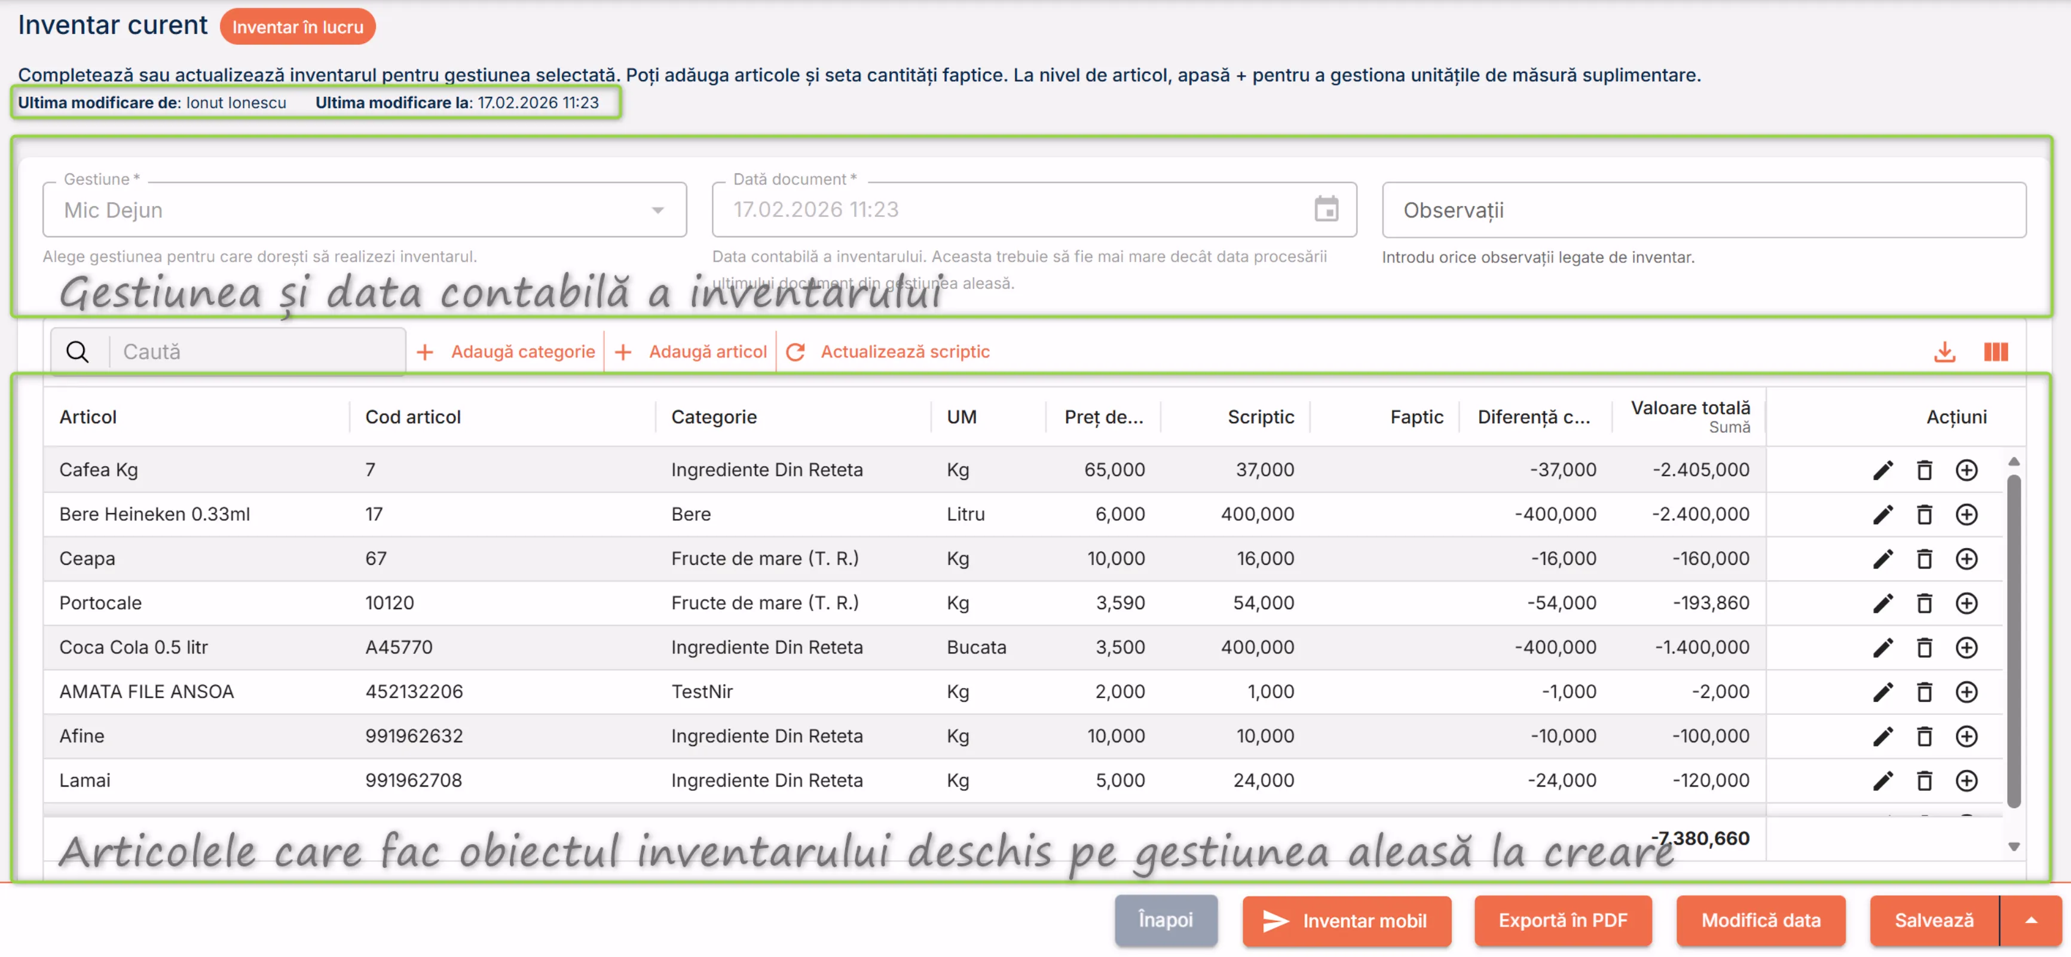Edit the Coca Cola 0.5 litr row
The image size is (2071, 957).
click(1883, 647)
